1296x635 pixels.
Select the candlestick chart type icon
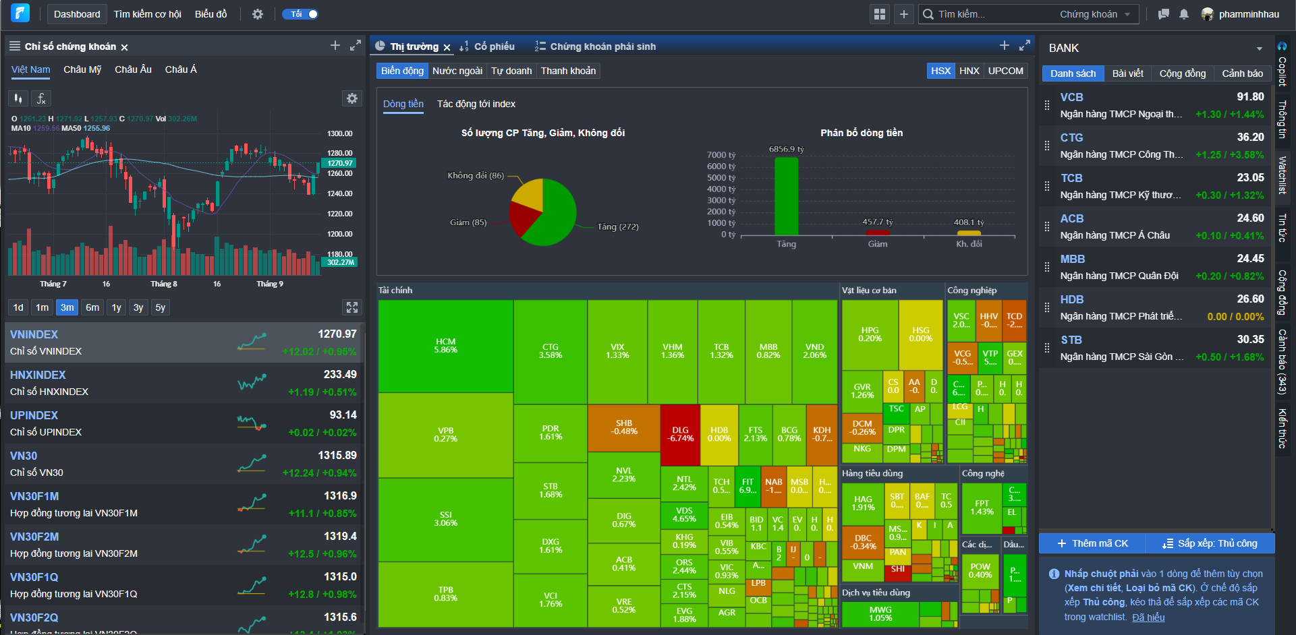(18, 98)
